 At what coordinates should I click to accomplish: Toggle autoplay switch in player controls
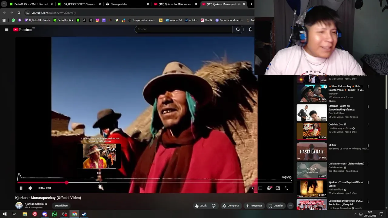click(x=252, y=188)
